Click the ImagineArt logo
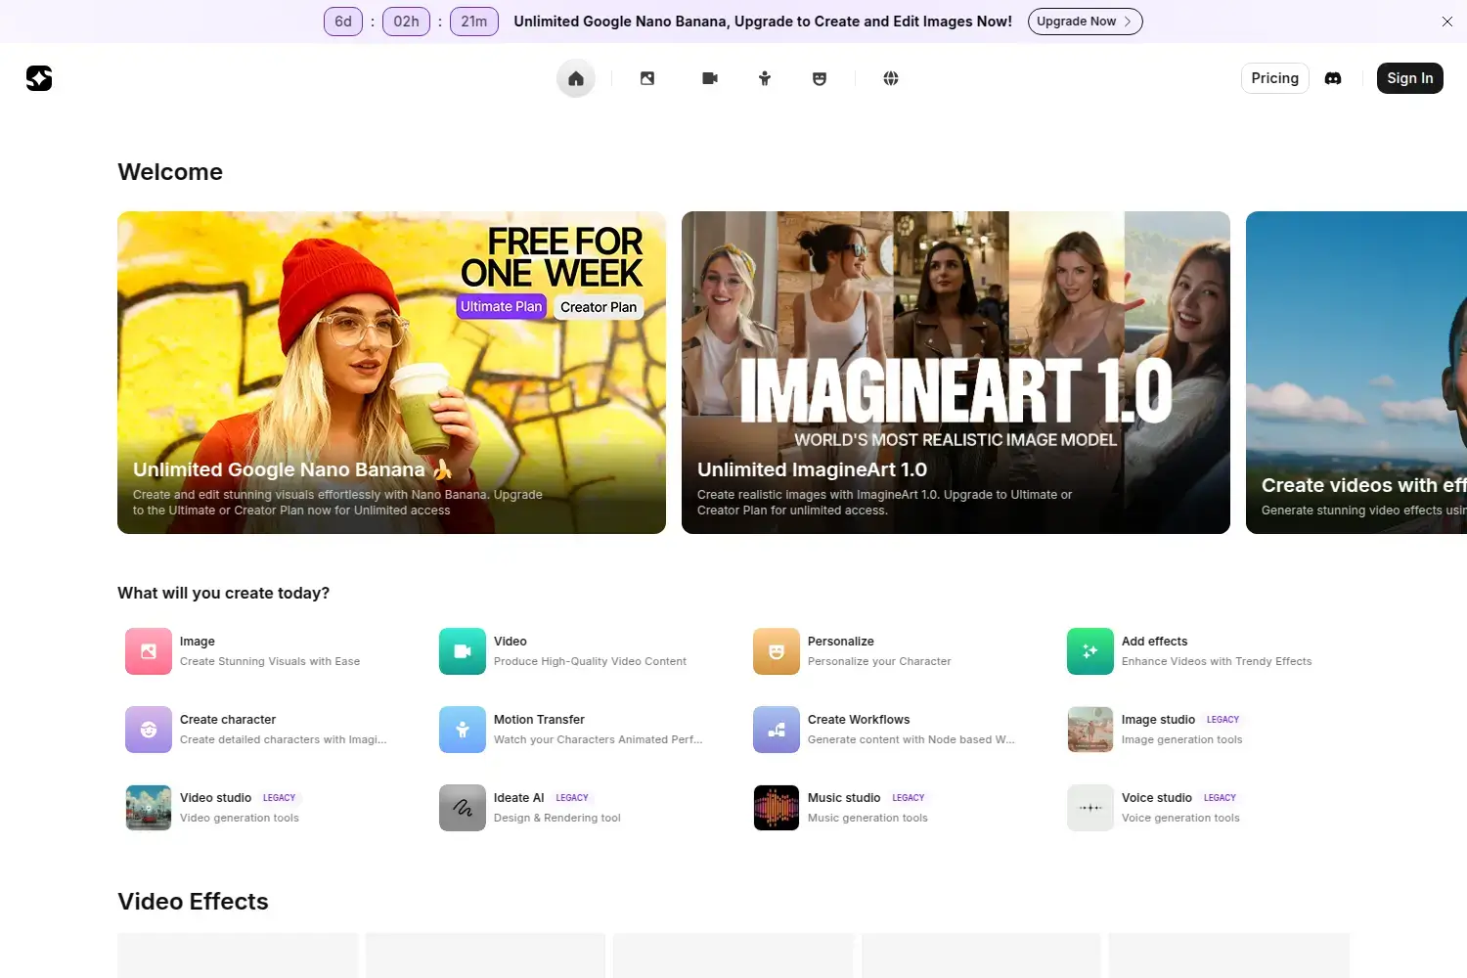This screenshot has width=1467, height=978. pos(39,78)
